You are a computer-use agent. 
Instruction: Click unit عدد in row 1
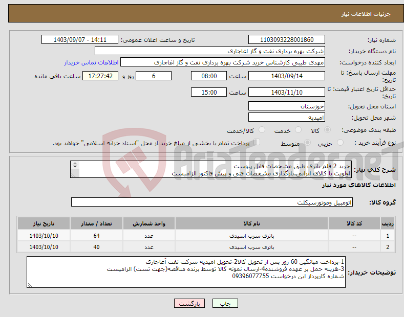(148, 236)
